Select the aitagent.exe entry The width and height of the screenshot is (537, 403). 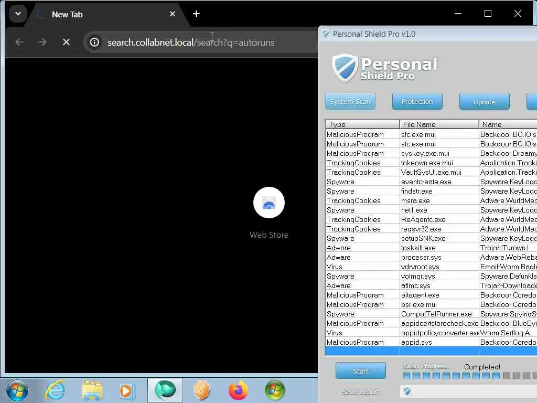pyautogui.click(x=431, y=295)
